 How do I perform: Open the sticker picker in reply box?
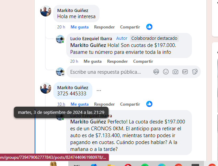pos(195,72)
